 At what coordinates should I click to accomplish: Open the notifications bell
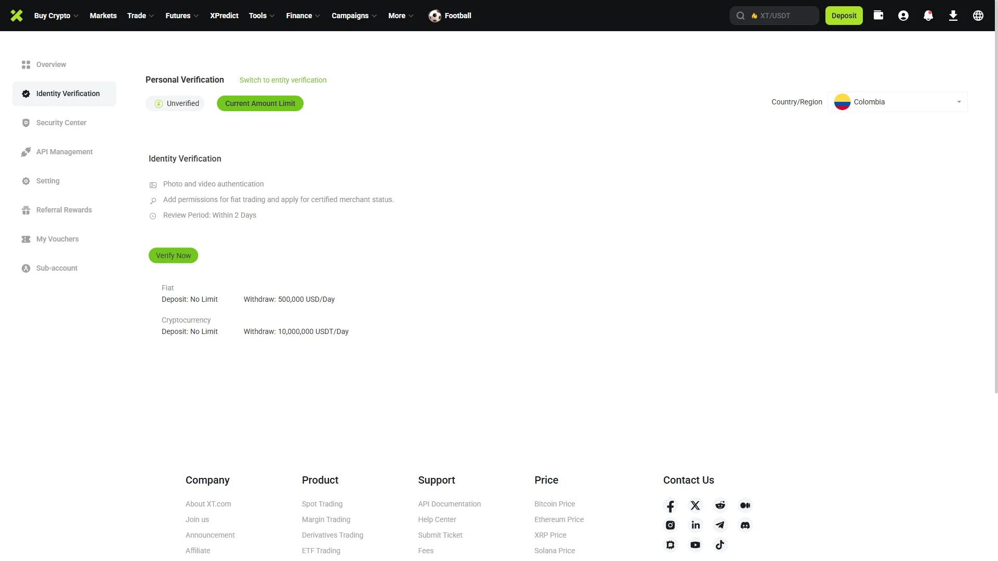coord(928,16)
